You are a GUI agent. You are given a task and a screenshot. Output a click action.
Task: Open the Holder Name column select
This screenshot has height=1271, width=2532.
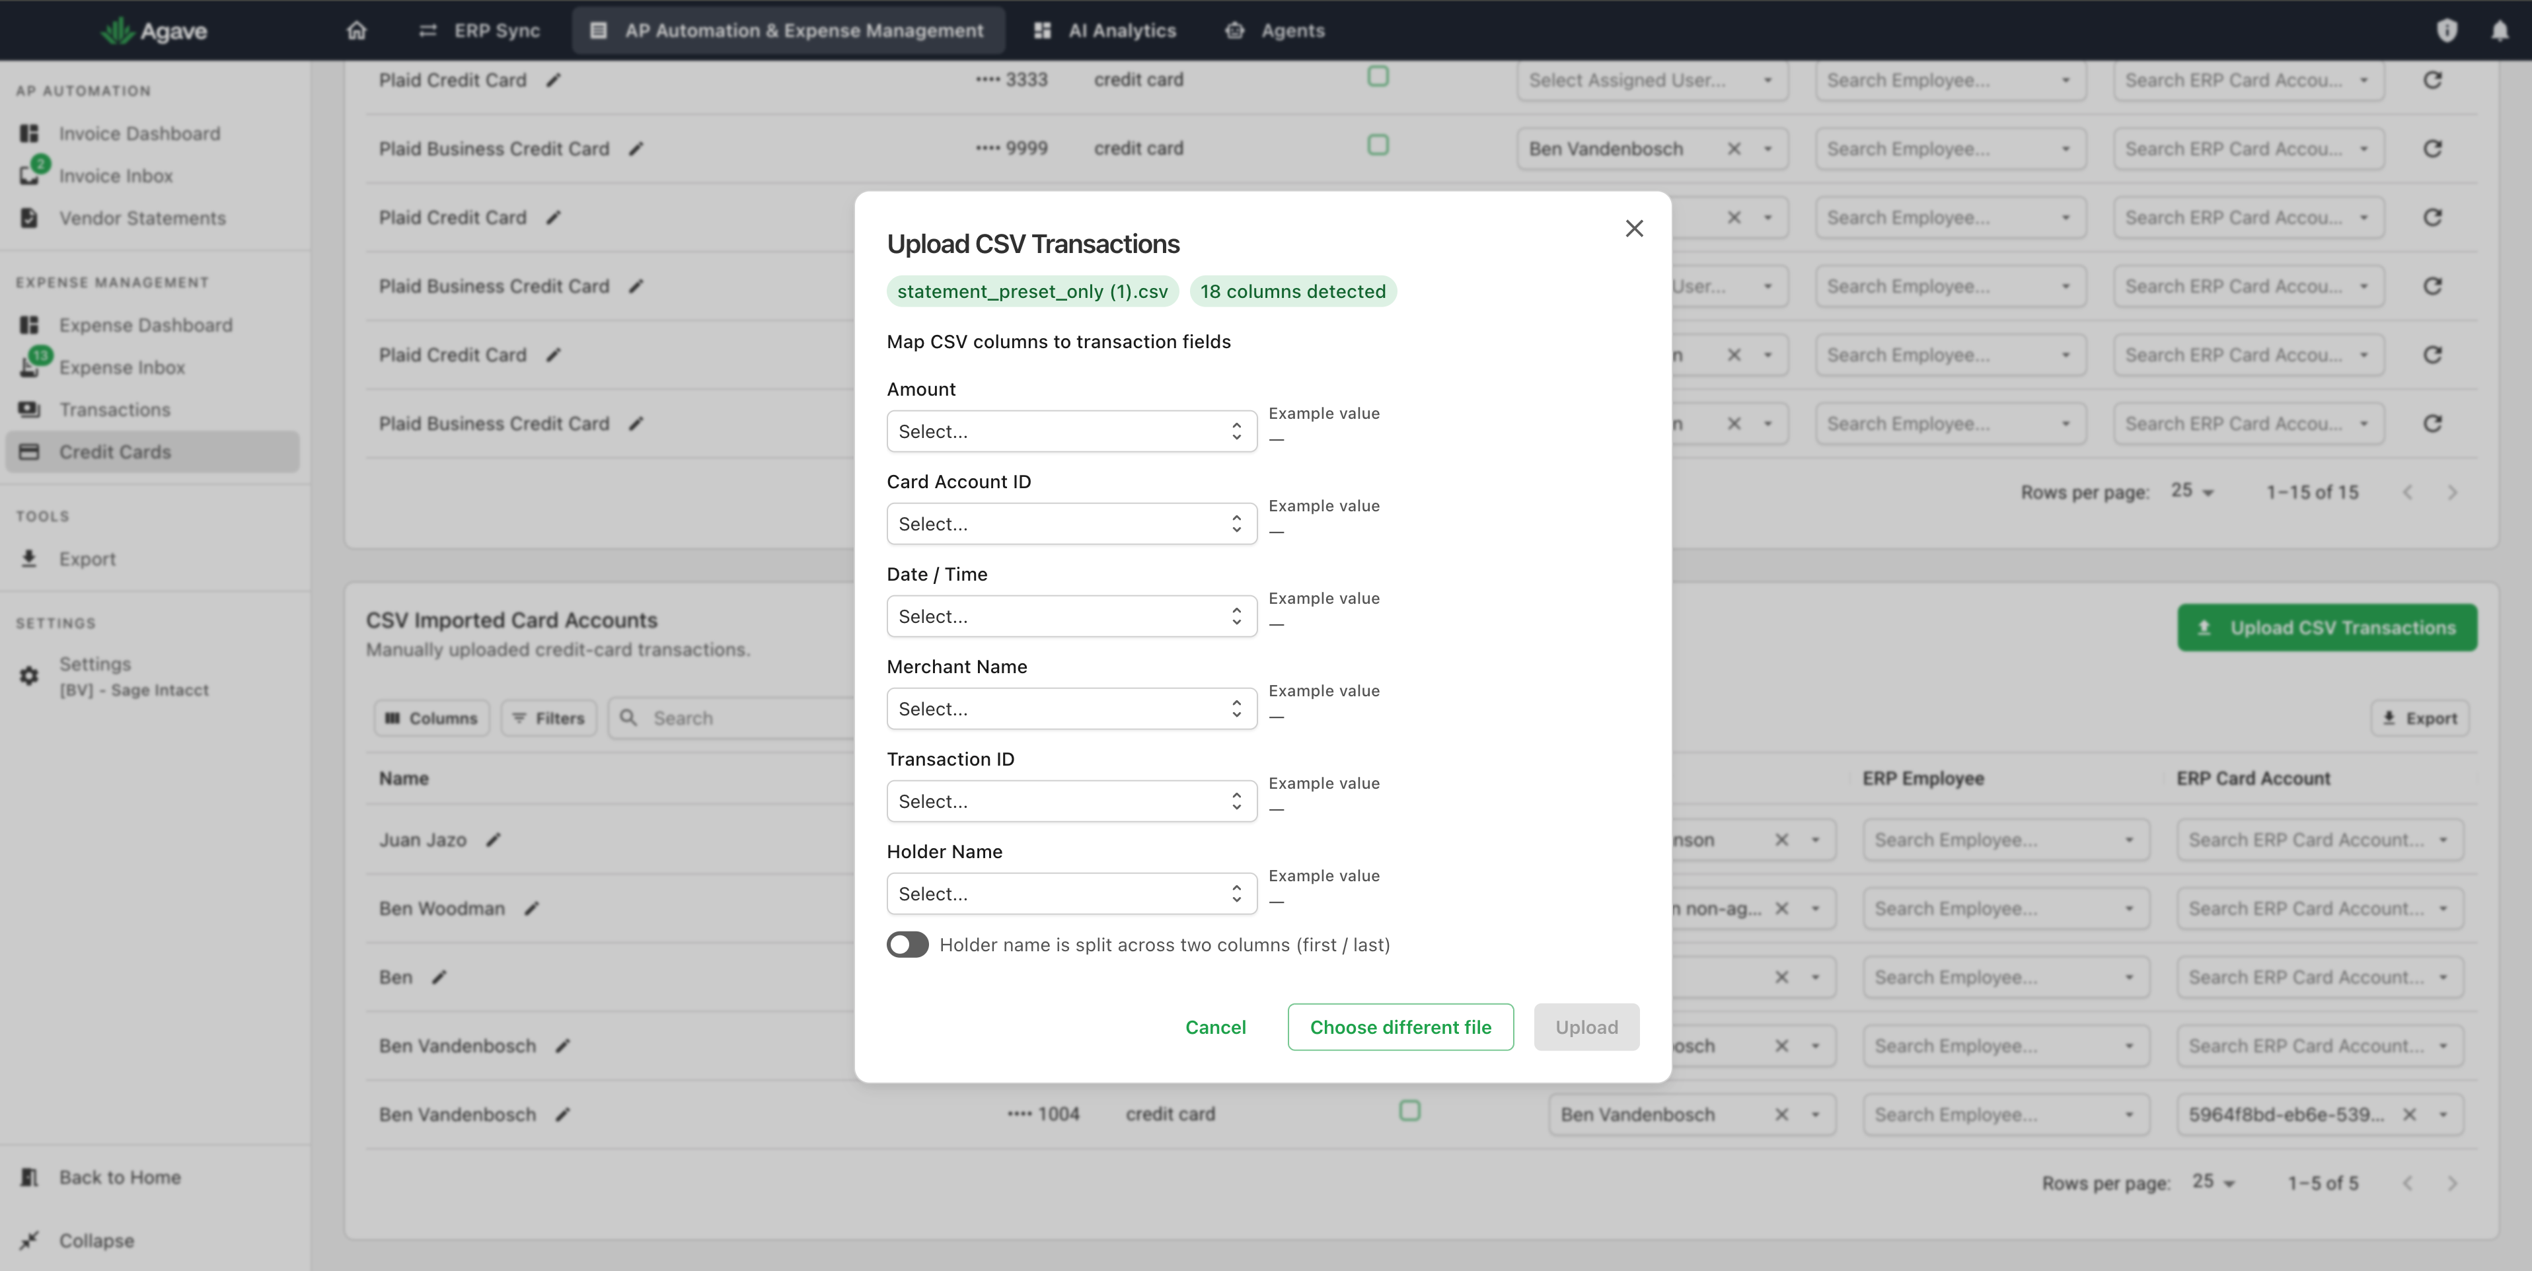(1071, 894)
